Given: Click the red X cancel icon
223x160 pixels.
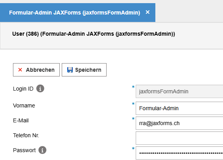Looking at the screenshot, I should click(x=20, y=70).
